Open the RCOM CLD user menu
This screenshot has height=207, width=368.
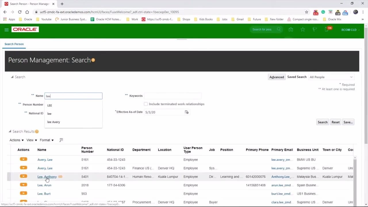350,30
